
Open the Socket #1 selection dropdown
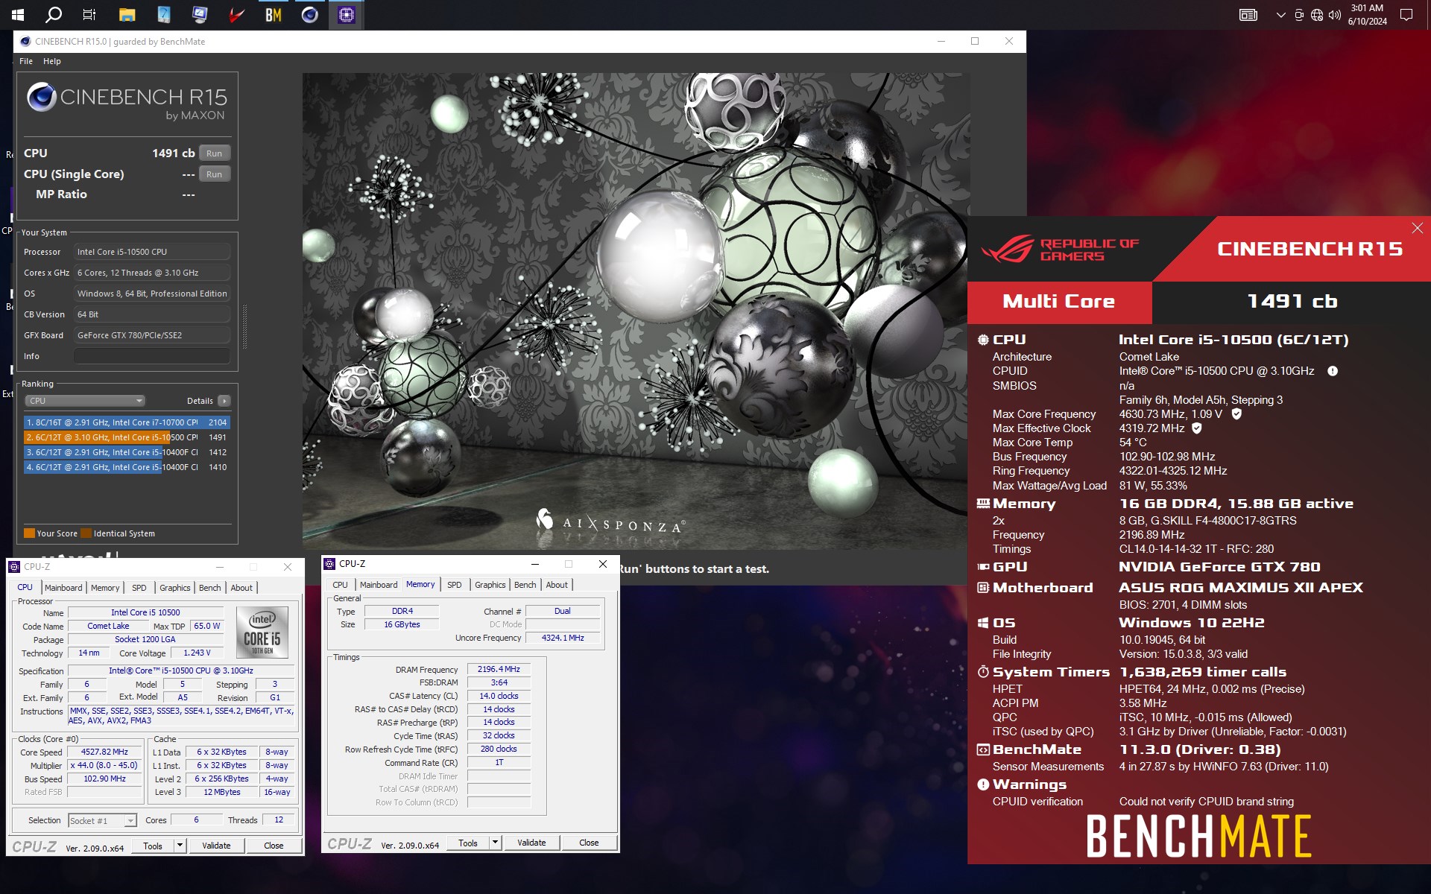click(x=102, y=820)
